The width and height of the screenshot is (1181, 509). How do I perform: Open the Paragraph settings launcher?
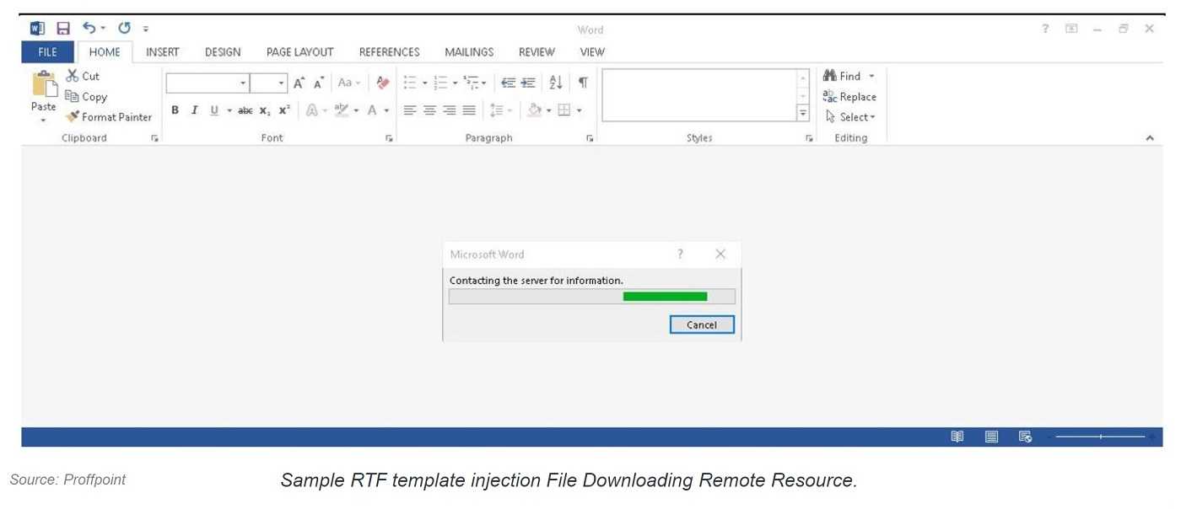click(x=590, y=138)
